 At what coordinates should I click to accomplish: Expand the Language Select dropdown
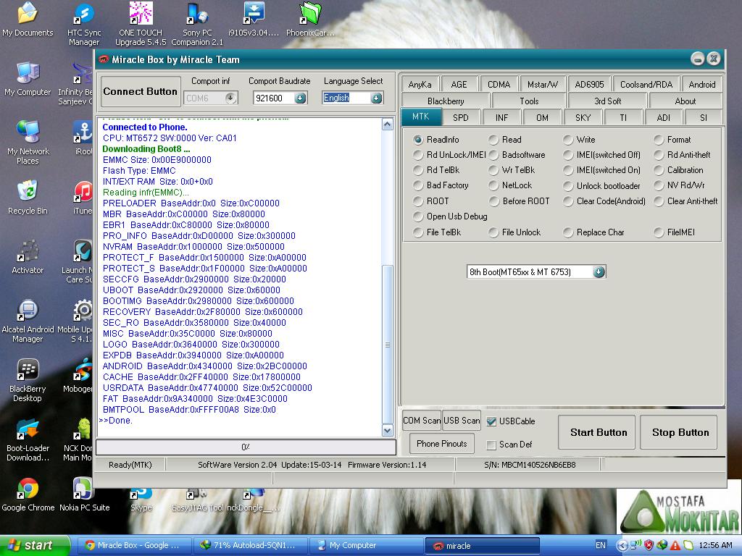pyautogui.click(x=376, y=98)
